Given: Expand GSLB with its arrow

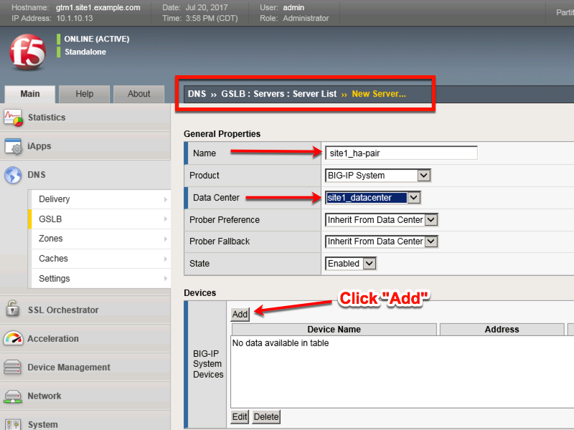Looking at the screenshot, I should 166,219.
